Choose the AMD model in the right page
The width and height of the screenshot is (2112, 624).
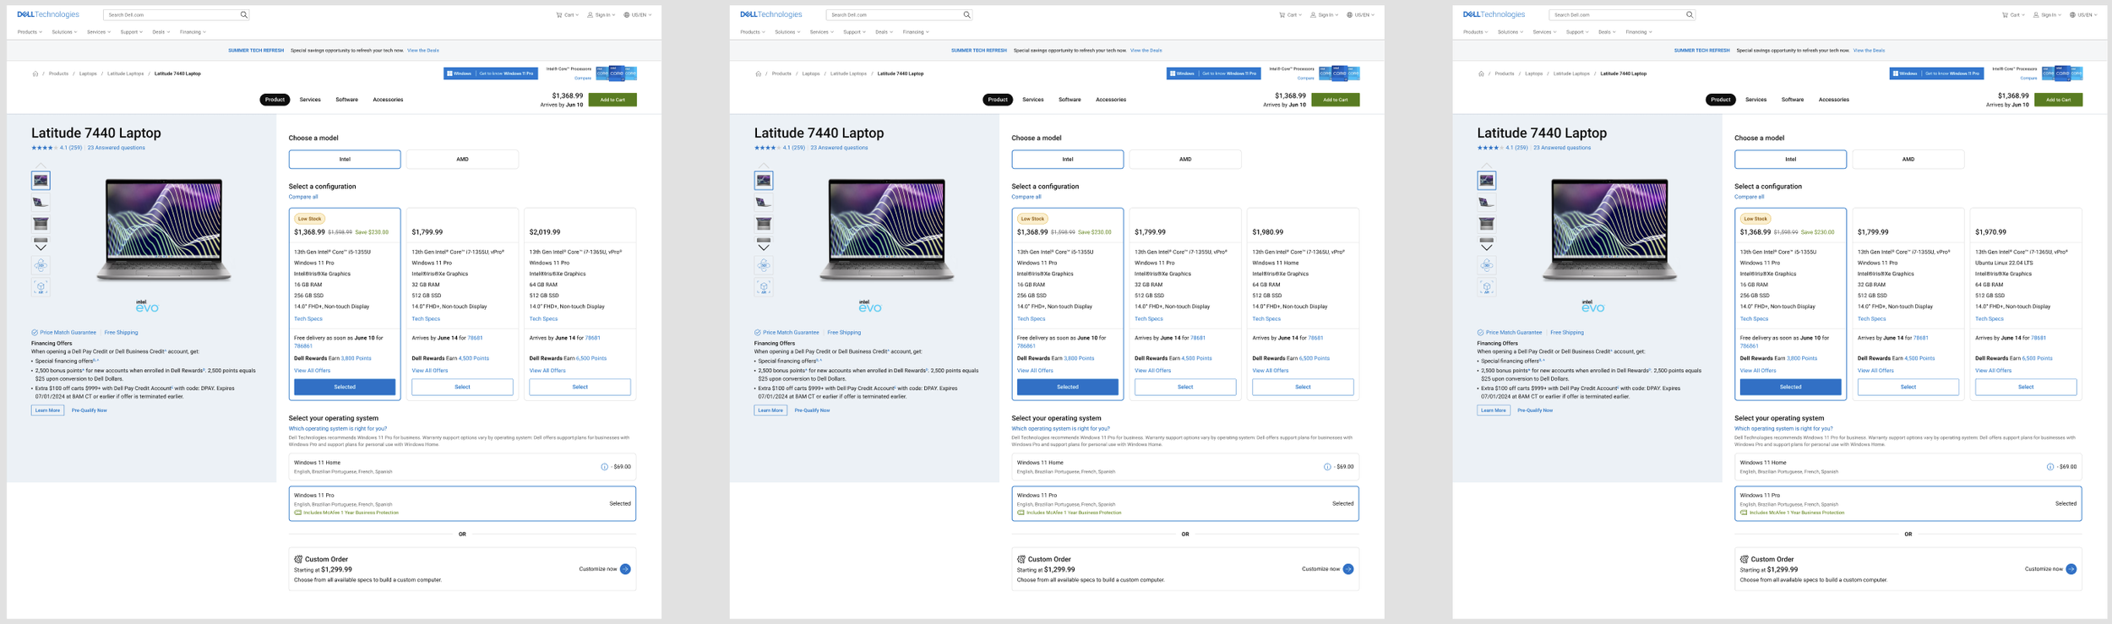pos(1908,159)
